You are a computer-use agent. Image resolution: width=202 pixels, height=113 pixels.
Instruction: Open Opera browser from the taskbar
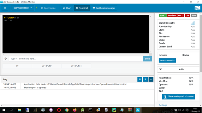click(59, 110)
